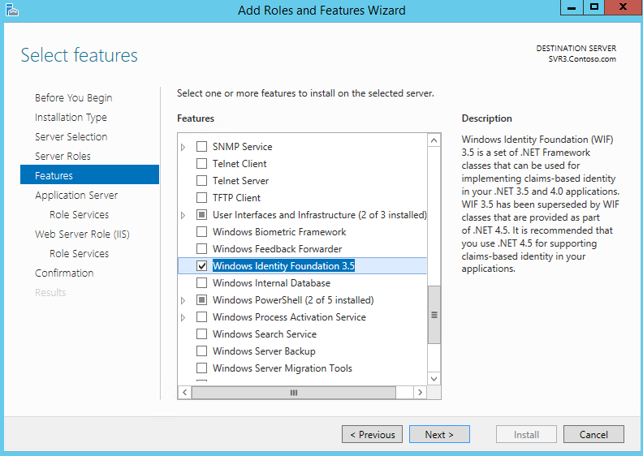Click the horizontal scroll right arrow

(x=420, y=393)
